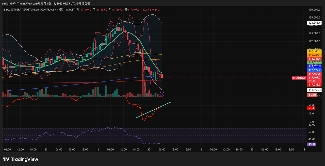325x166 pixels.
Task: Click the 123,000.0 price axis label
Action: click(x=314, y=33)
